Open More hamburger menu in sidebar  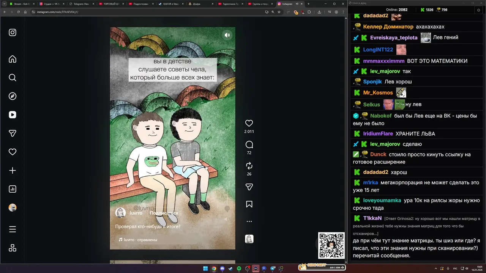(x=13, y=229)
